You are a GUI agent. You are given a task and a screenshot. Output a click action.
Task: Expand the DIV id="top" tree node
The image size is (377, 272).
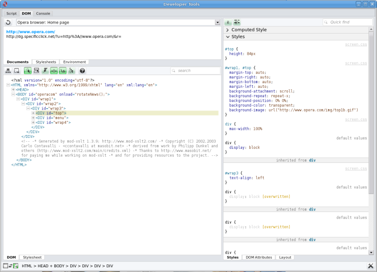pyautogui.click(x=32, y=113)
